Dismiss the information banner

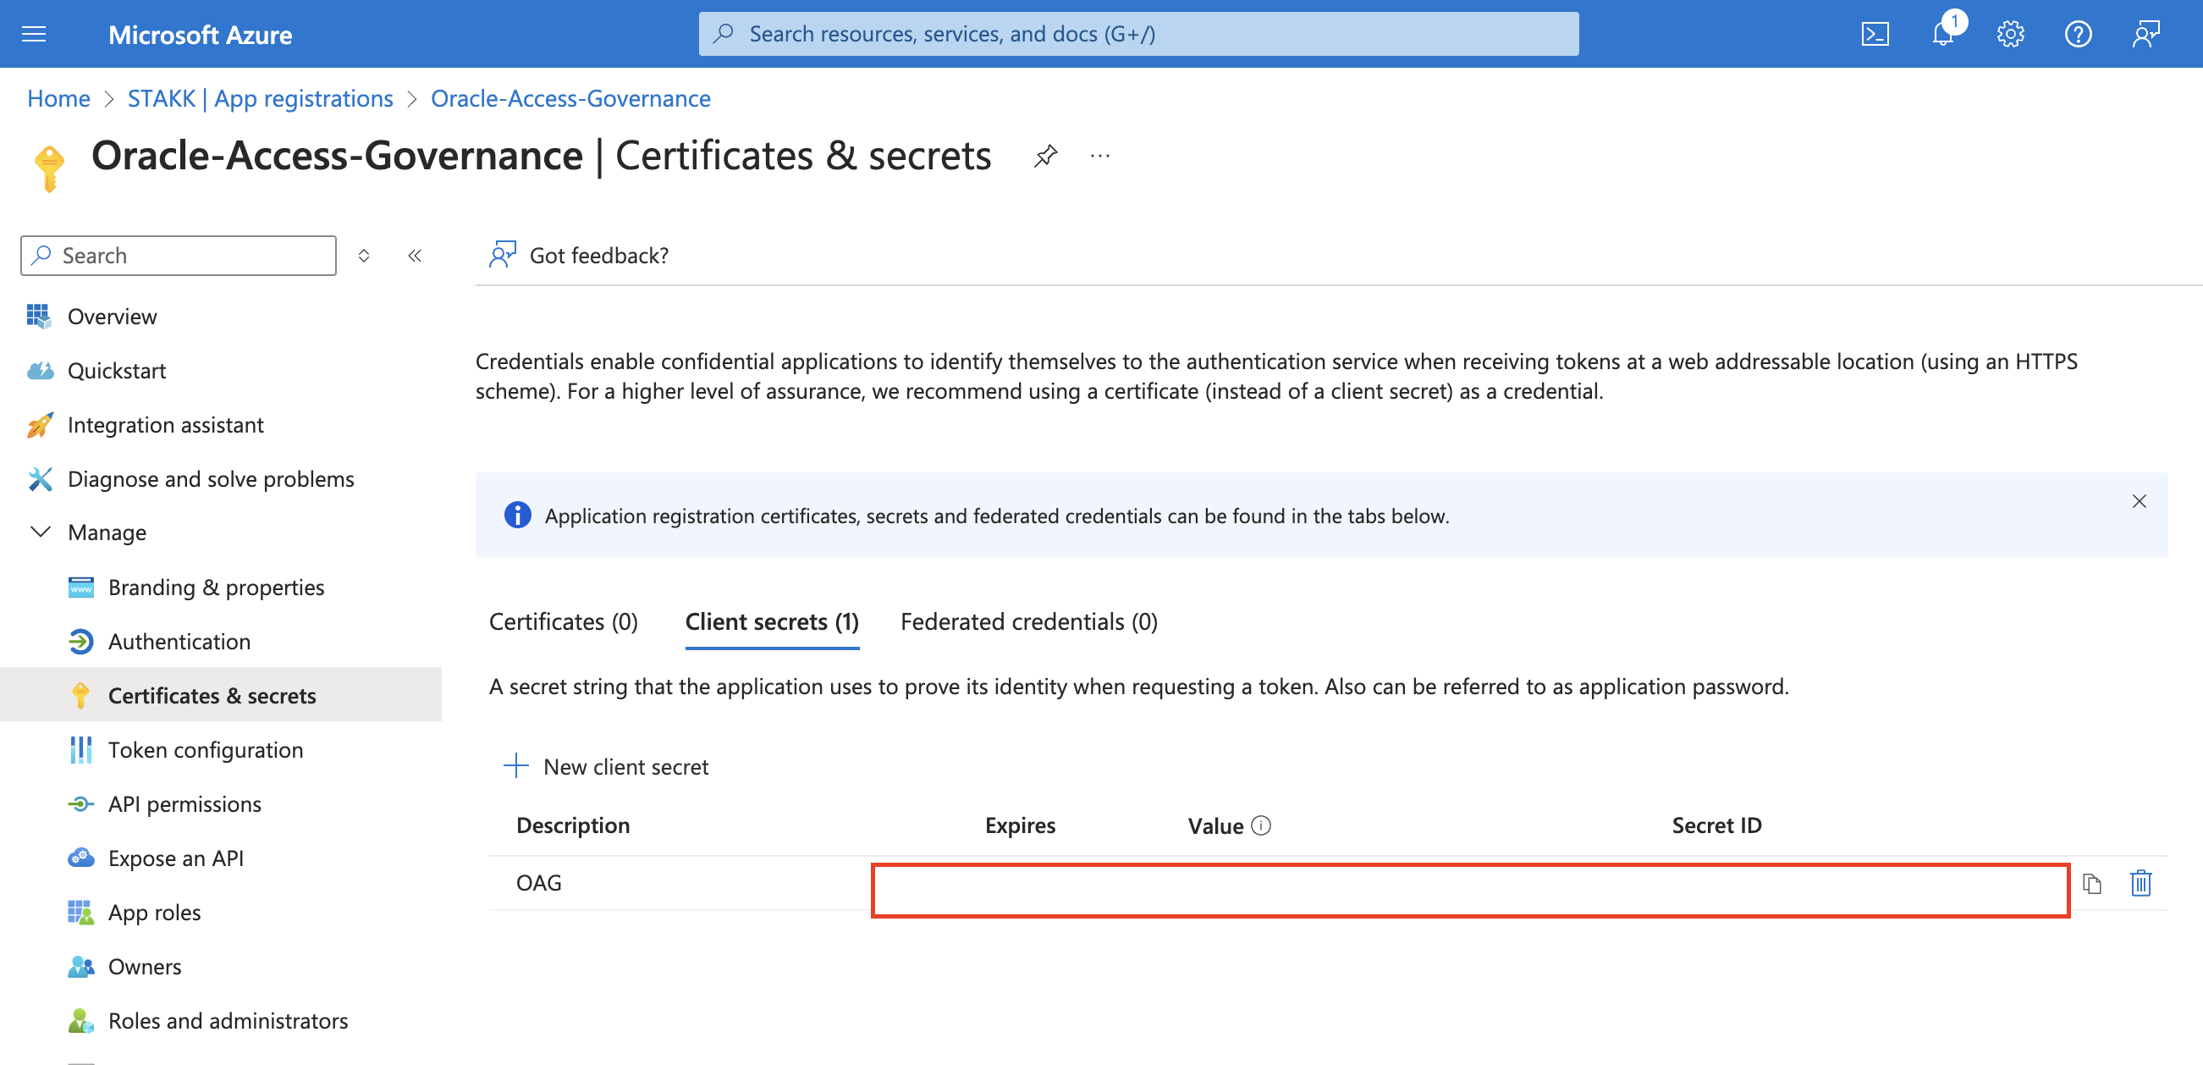(x=2139, y=501)
